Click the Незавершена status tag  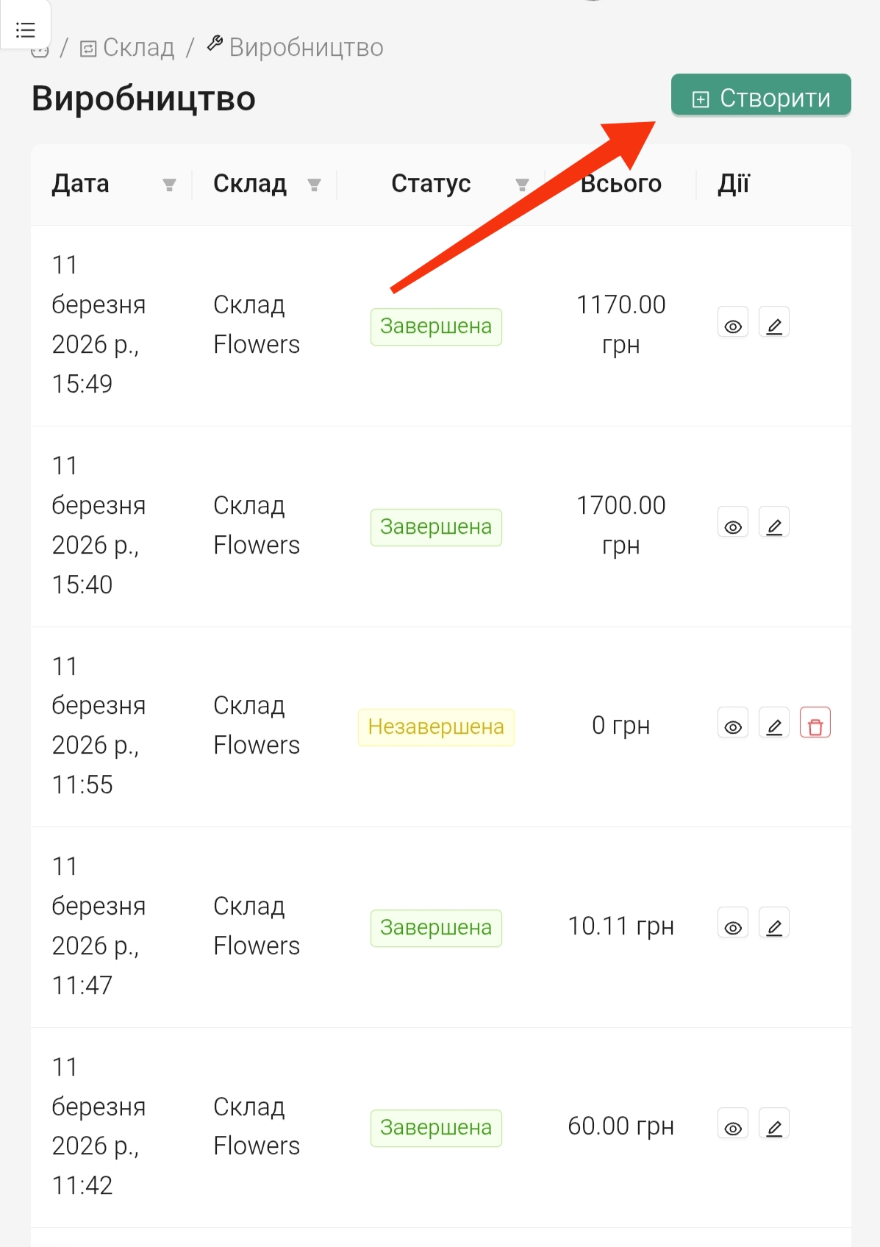point(436,727)
